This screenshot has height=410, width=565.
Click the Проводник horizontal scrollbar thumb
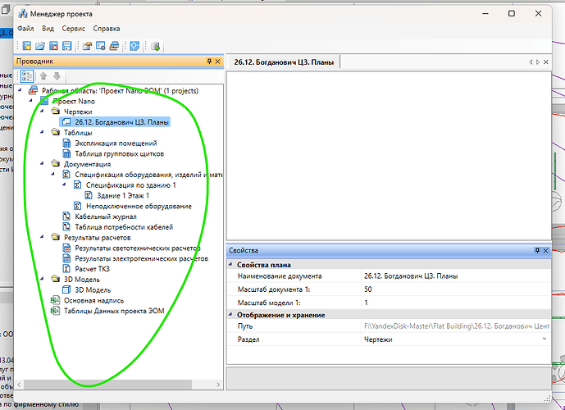coord(107,385)
